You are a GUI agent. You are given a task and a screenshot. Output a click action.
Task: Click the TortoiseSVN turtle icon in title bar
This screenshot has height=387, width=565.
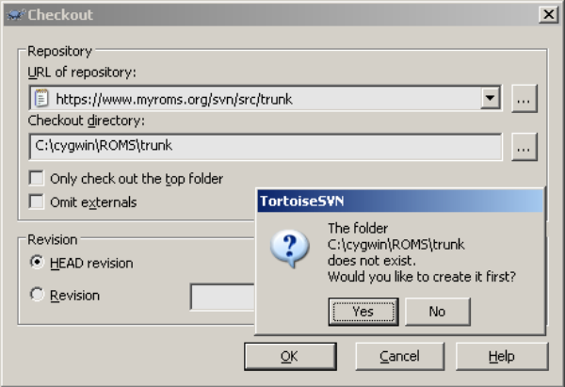pos(16,14)
